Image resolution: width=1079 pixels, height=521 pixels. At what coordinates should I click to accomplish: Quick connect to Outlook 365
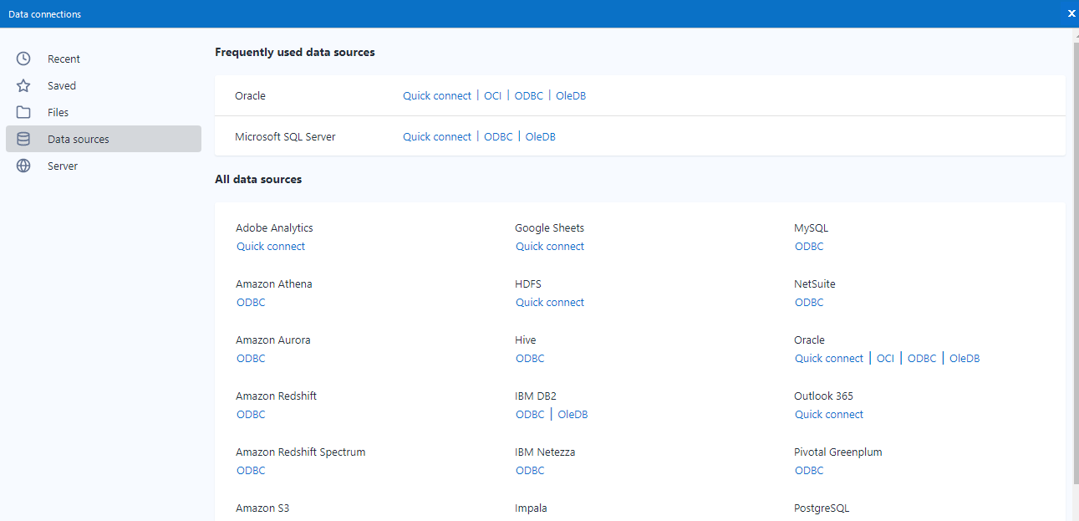click(829, 414)
